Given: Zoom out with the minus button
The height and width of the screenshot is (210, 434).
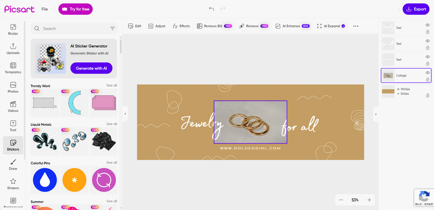Looking at the screenshot, I should click(x=341, y=200).
